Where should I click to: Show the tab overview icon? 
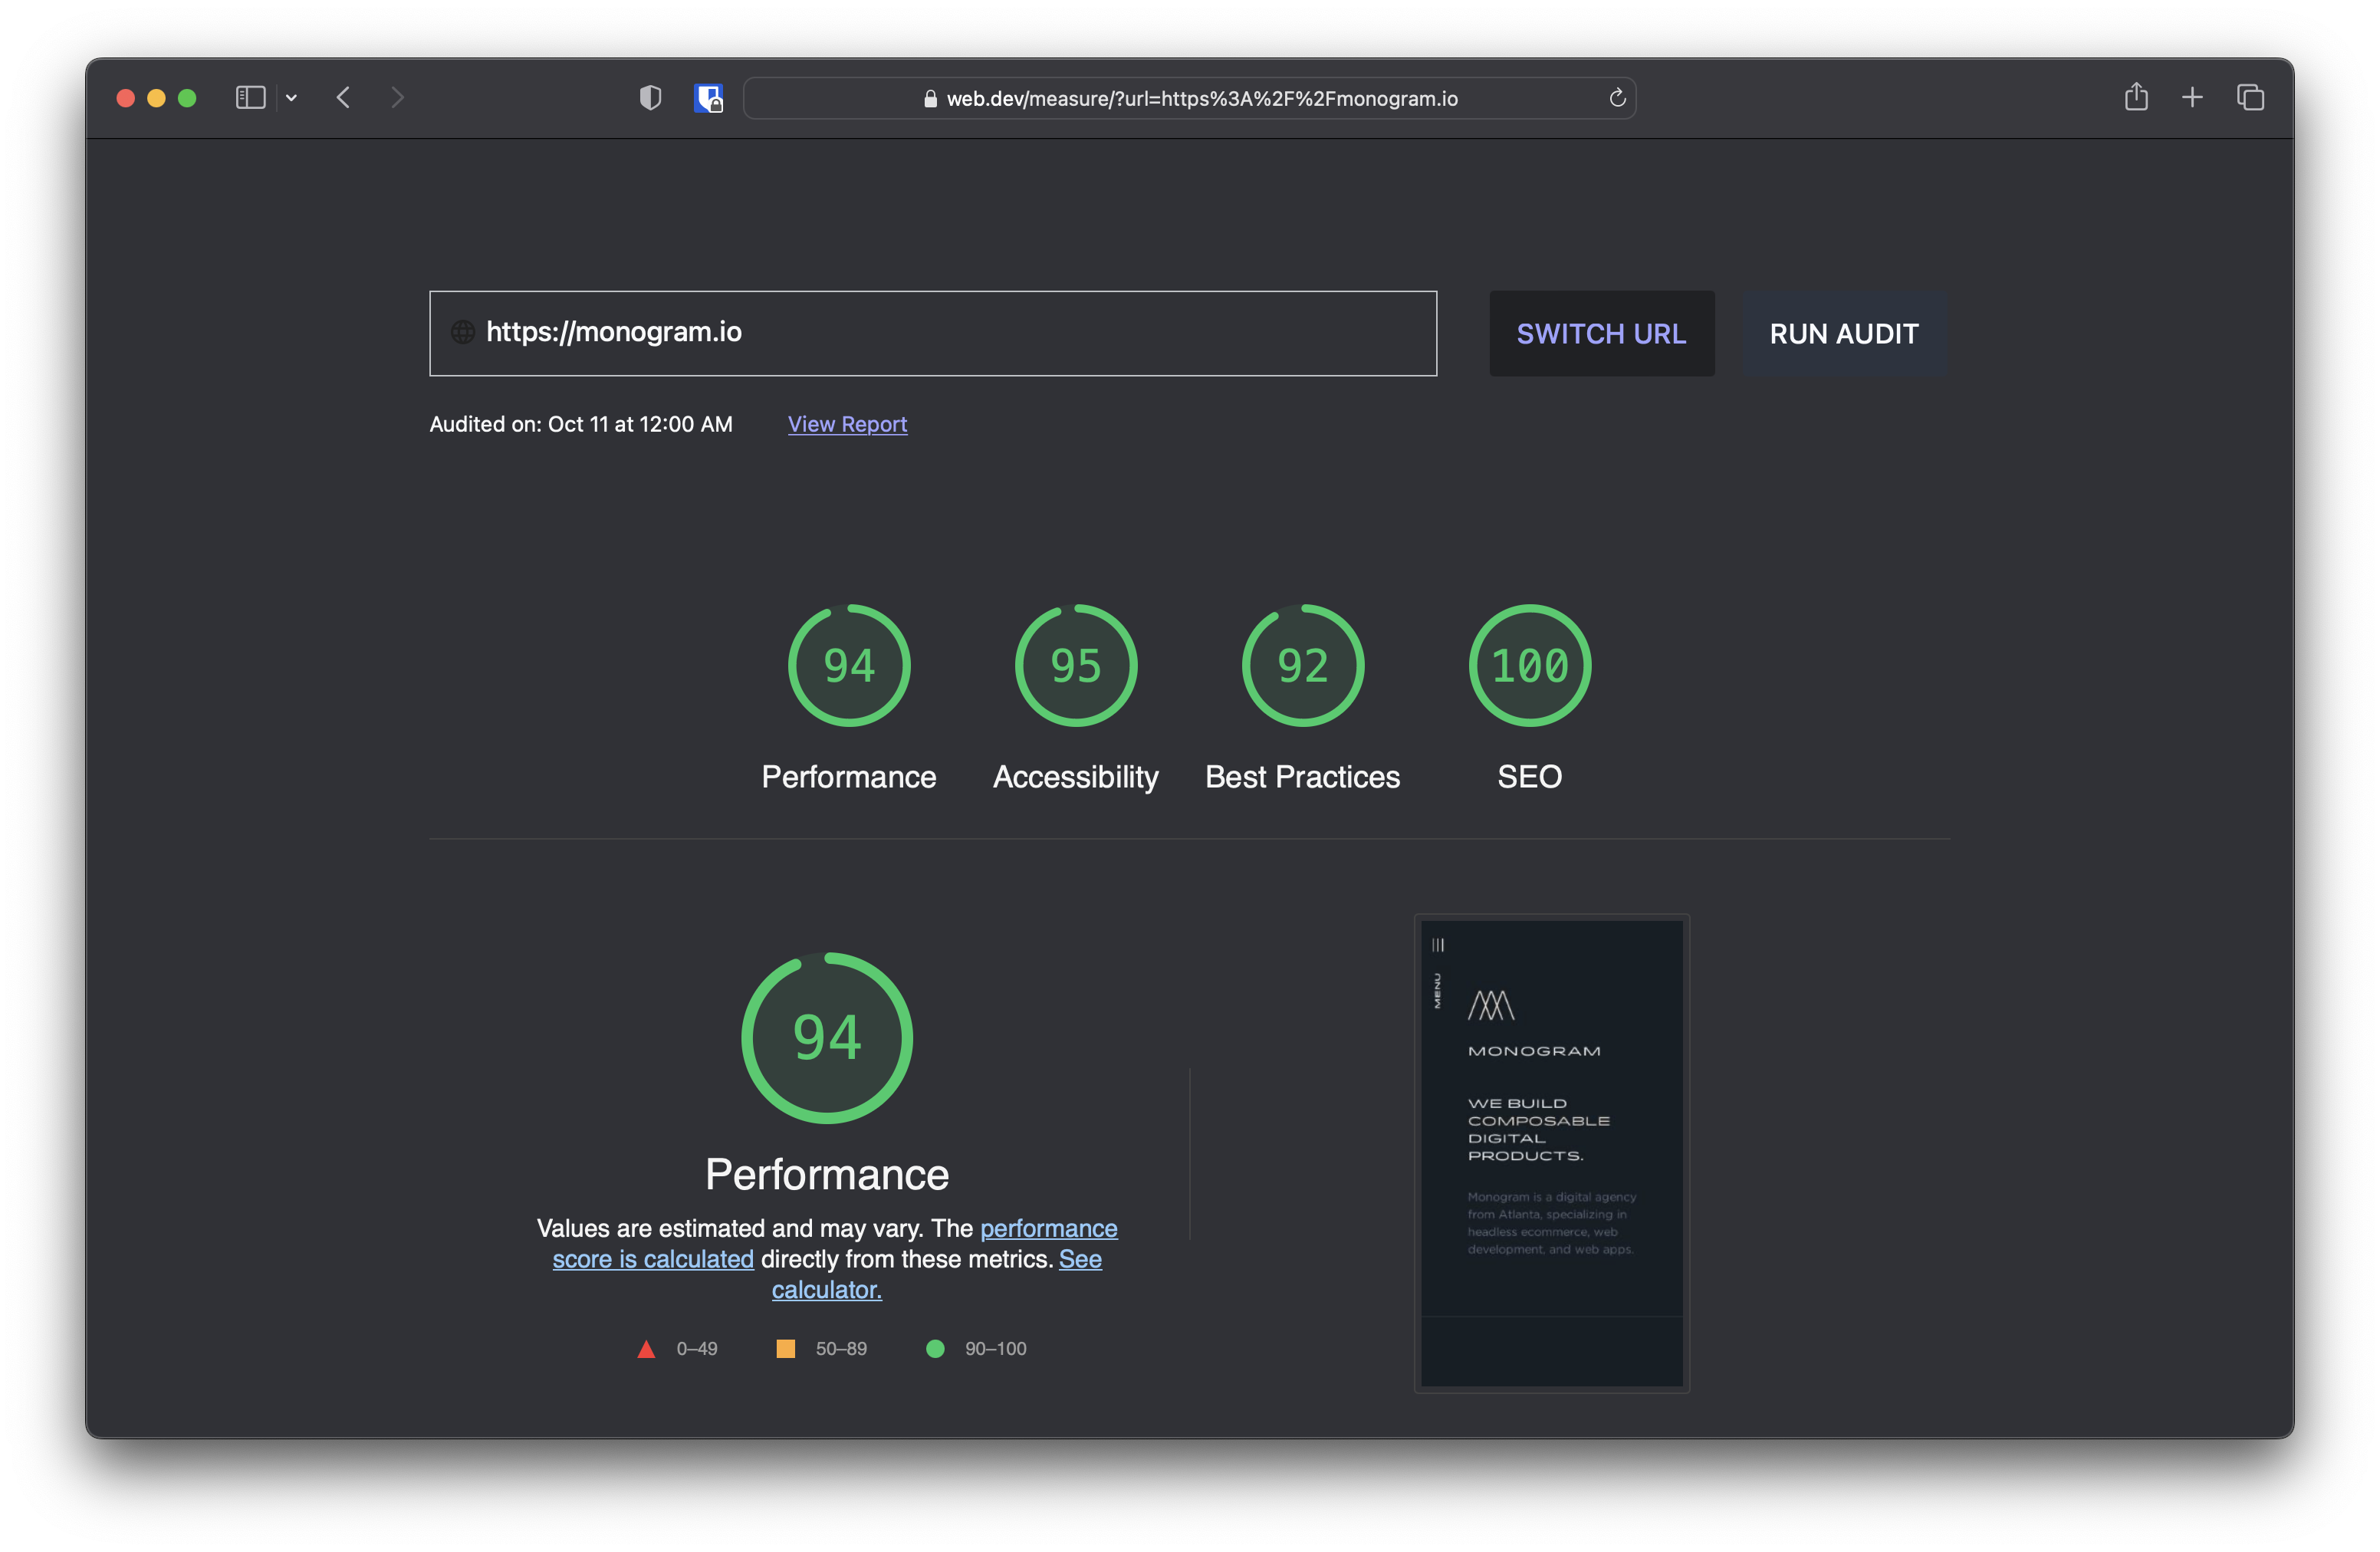point(2250,98)
